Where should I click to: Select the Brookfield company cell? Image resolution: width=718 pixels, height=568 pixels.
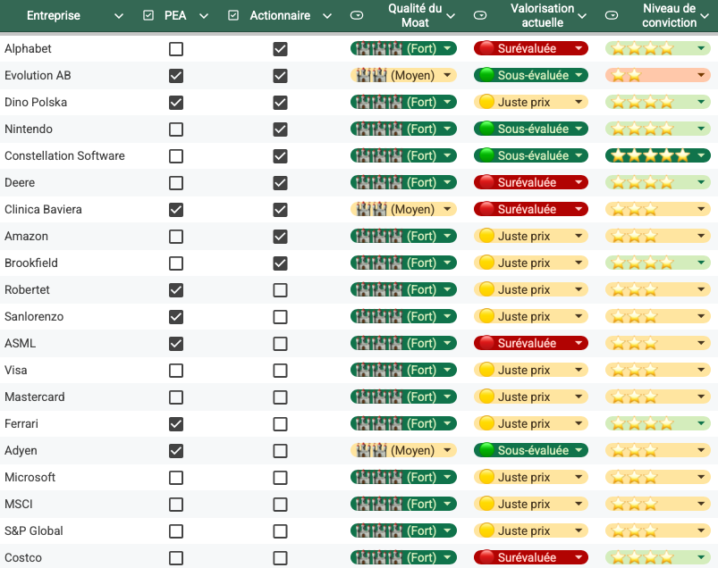31,263
